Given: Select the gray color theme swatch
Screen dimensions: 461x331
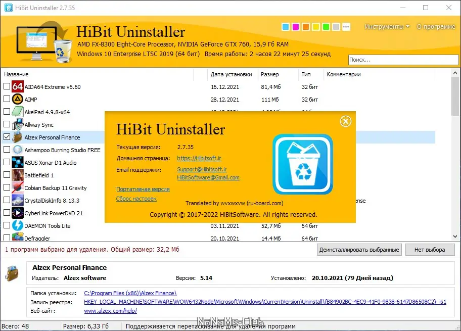Looking at the screenshot, I should [336, 27].
